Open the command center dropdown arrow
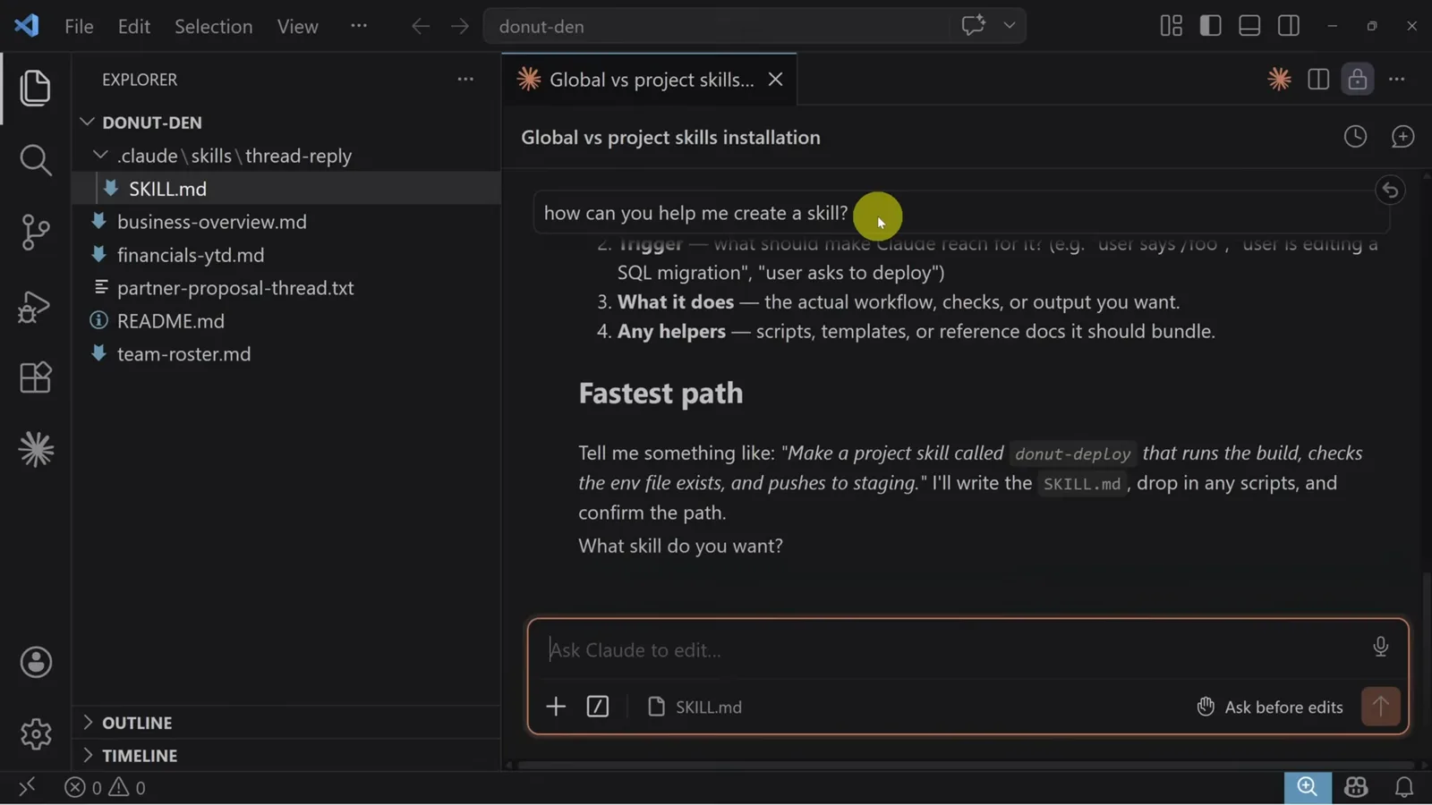 [x=1010, y=25]
